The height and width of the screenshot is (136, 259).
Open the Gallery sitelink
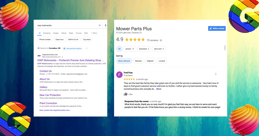coord(44,87)
